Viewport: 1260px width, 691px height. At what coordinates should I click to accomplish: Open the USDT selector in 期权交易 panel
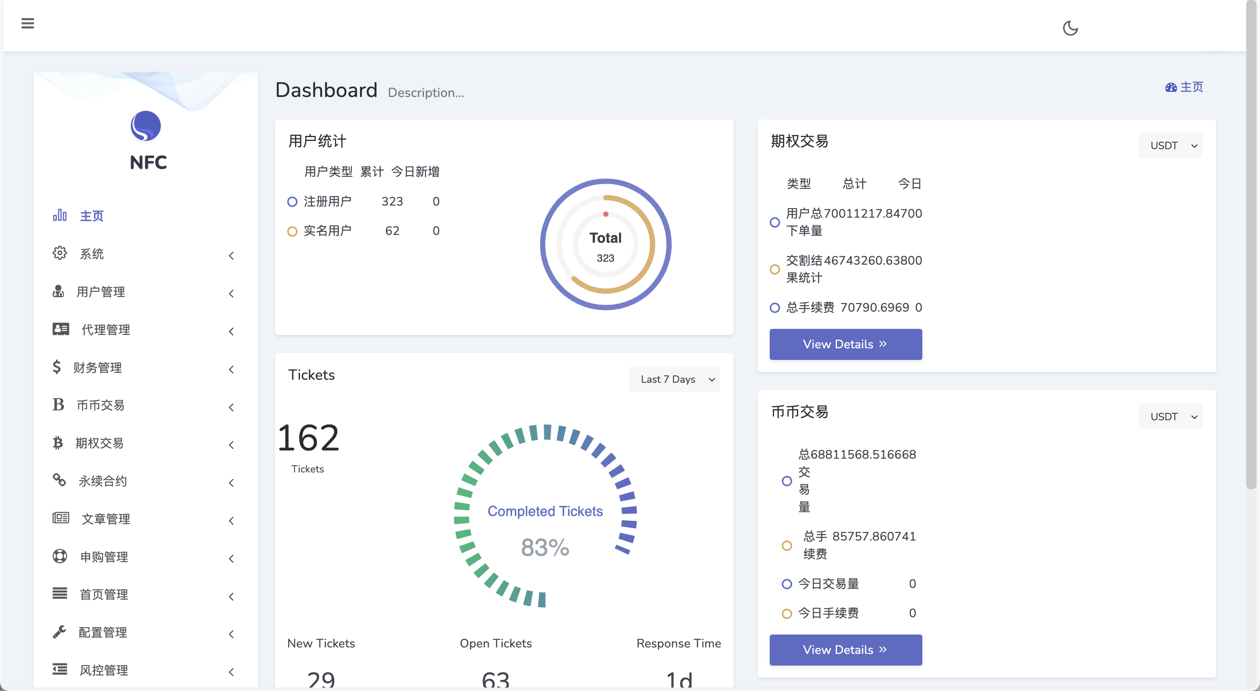pyautogui.click(x=1170, y=145)
